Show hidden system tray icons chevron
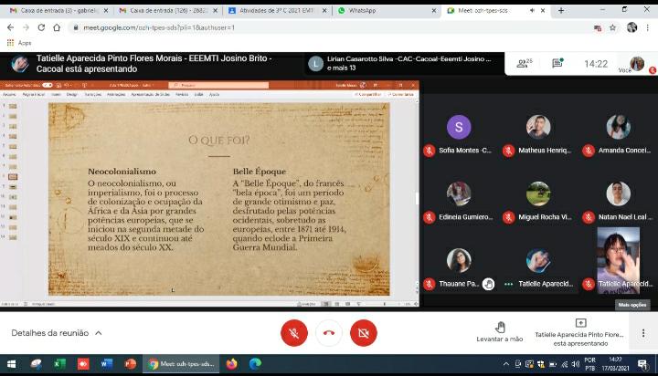658x376 pixels. pyautogui.click(x=506, y=364)
